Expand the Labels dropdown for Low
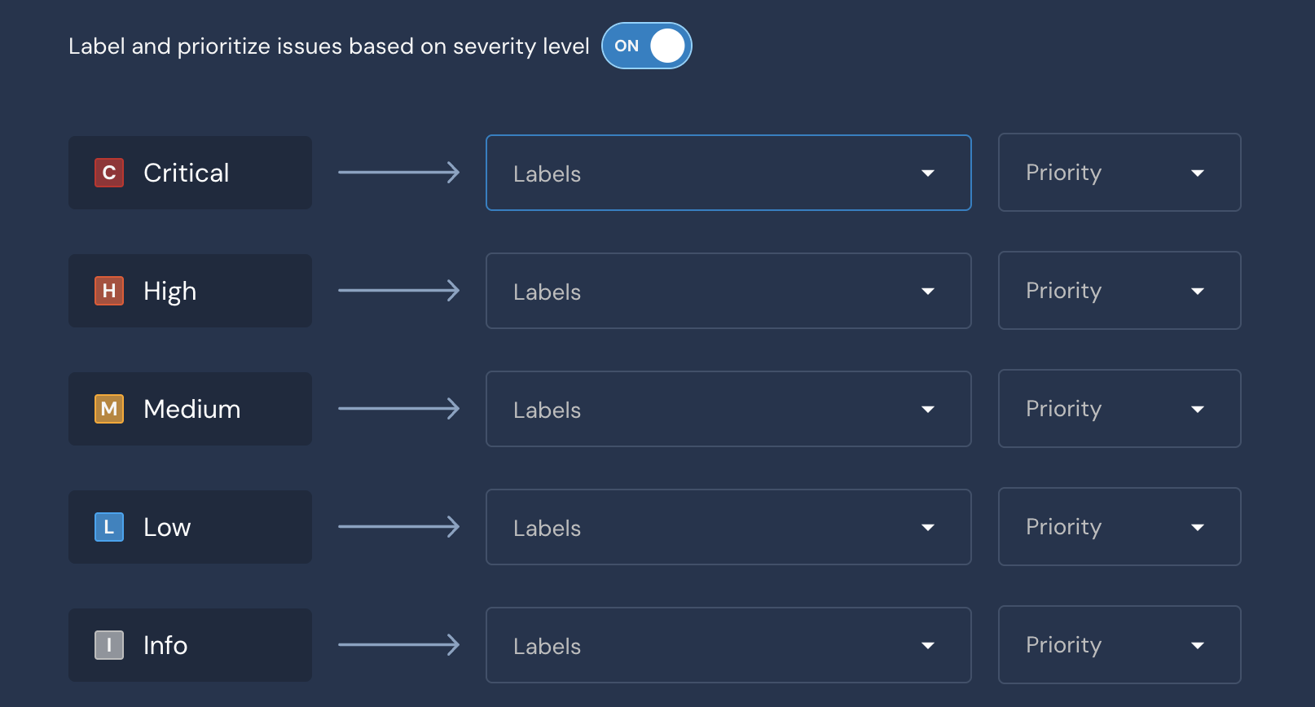 pyautogui.click(x=728, y=527)
